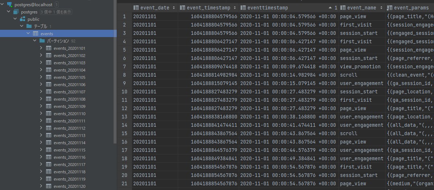The image size is (434, 190).
Task: Click the PostgreSQL elephant data source icon
Action: [9, 4]
